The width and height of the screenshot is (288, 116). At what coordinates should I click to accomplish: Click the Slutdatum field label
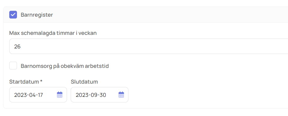84,82
